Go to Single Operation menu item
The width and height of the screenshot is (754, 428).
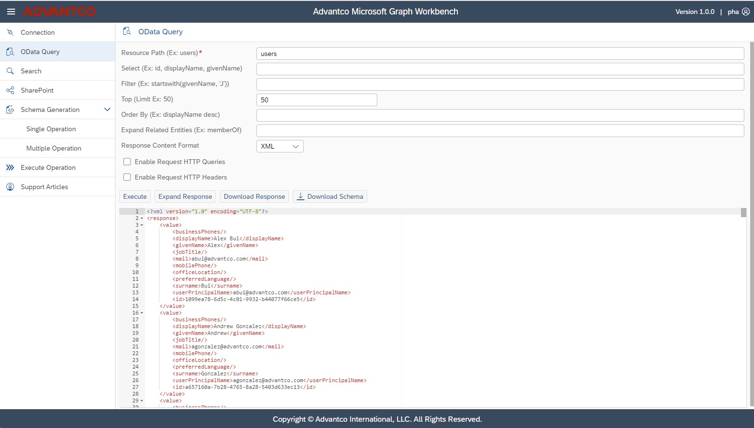(51, 129)
